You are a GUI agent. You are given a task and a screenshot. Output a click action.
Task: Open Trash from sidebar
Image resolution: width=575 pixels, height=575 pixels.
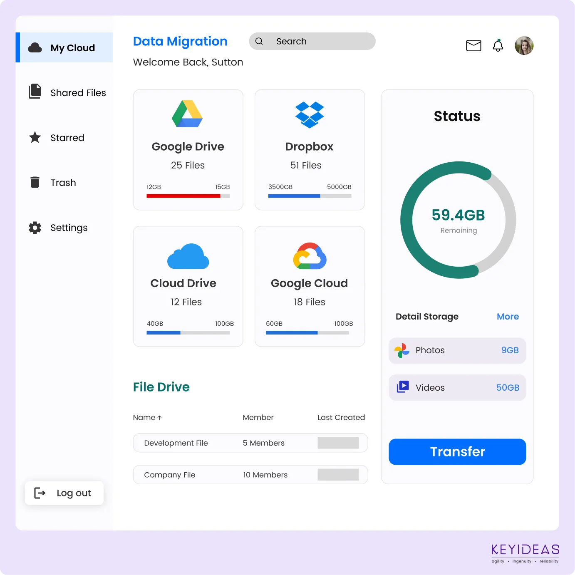[53, 183]
